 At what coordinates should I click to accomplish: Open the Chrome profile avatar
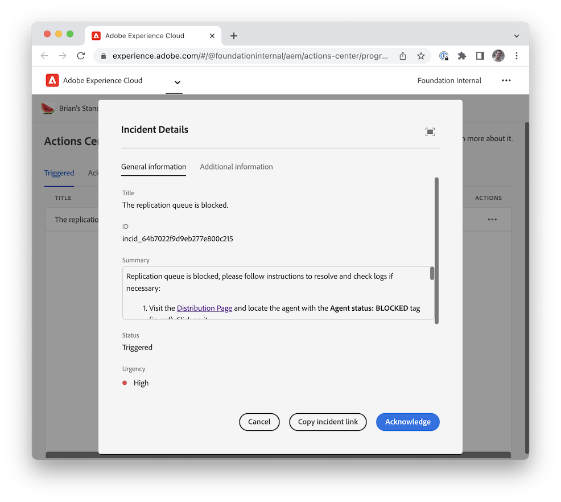coord(498,56)
